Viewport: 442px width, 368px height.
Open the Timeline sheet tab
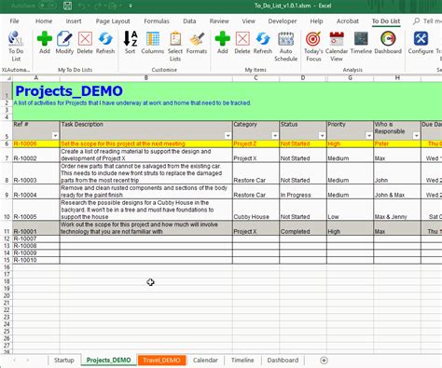click(242, 361)
